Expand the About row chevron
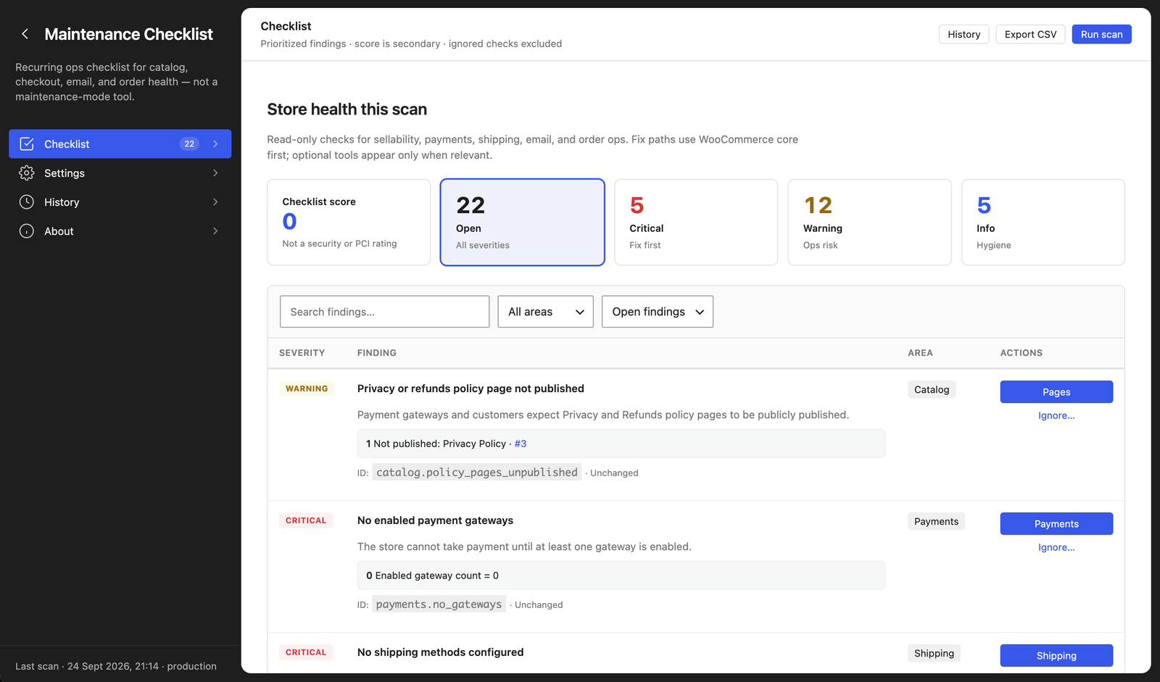The image size is (1160, 682). click(x=215, y=231)
